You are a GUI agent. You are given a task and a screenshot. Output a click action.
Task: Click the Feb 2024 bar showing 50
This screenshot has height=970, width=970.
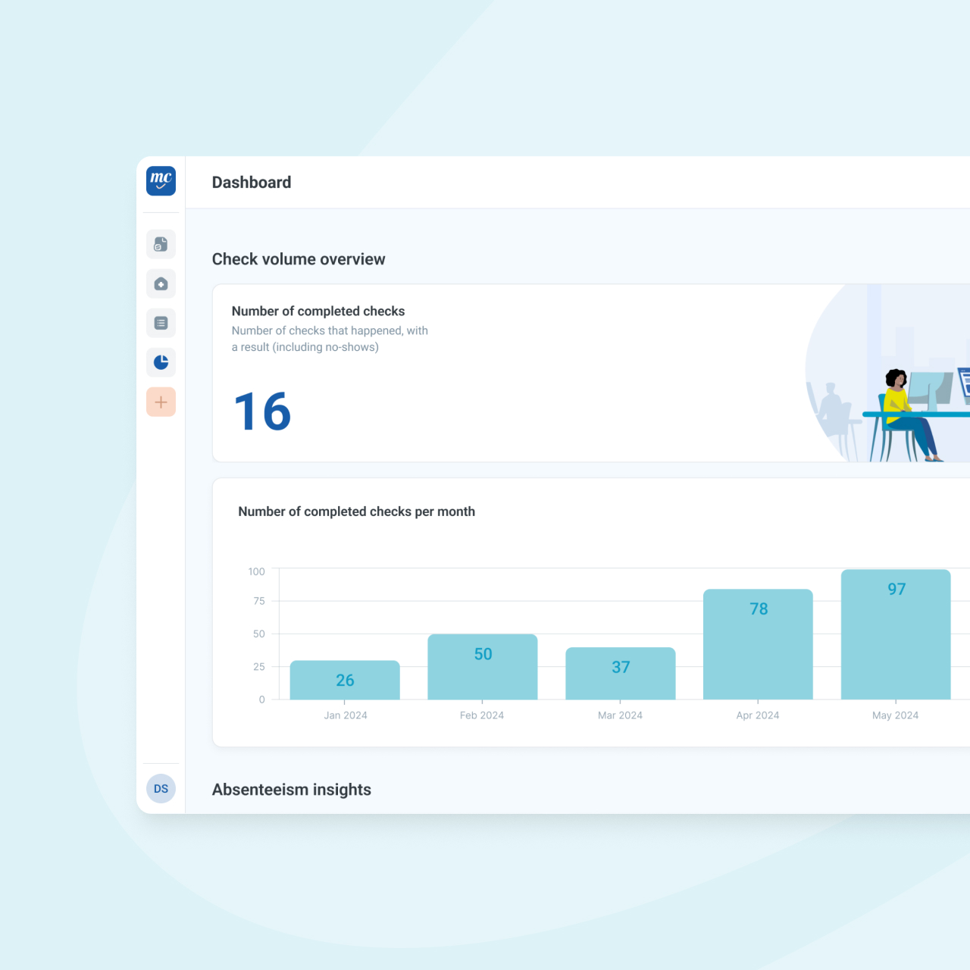tap(483, 667)
